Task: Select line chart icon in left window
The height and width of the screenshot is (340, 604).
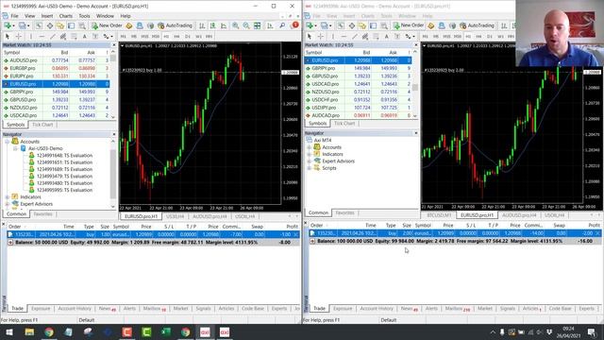Action: click(x=224, y=25)
